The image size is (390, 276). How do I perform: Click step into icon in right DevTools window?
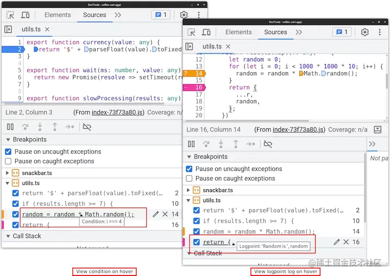[221, 144]
